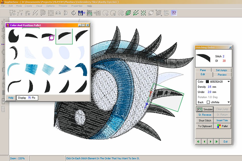Switch to the Set Jumps tab
Screen dimensions: 242x161
pyautogui.click(x=222, y=70)
